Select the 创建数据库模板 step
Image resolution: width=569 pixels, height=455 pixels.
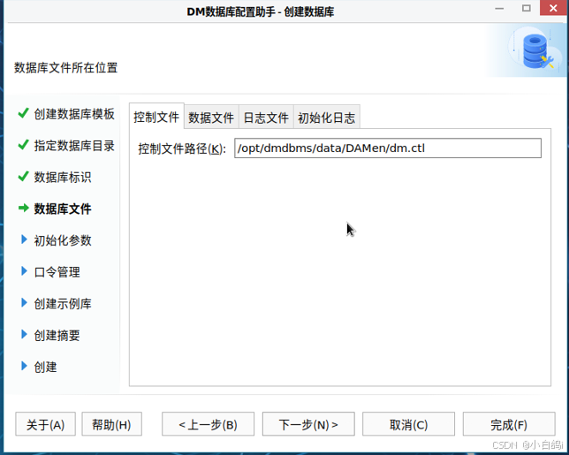point(74,114)
